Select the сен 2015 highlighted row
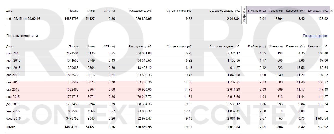334x134 pixels. click(x=13, y=82)
